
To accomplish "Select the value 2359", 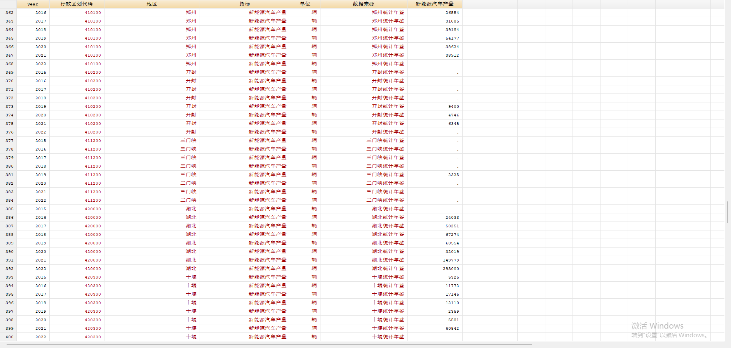I will 454,312.
